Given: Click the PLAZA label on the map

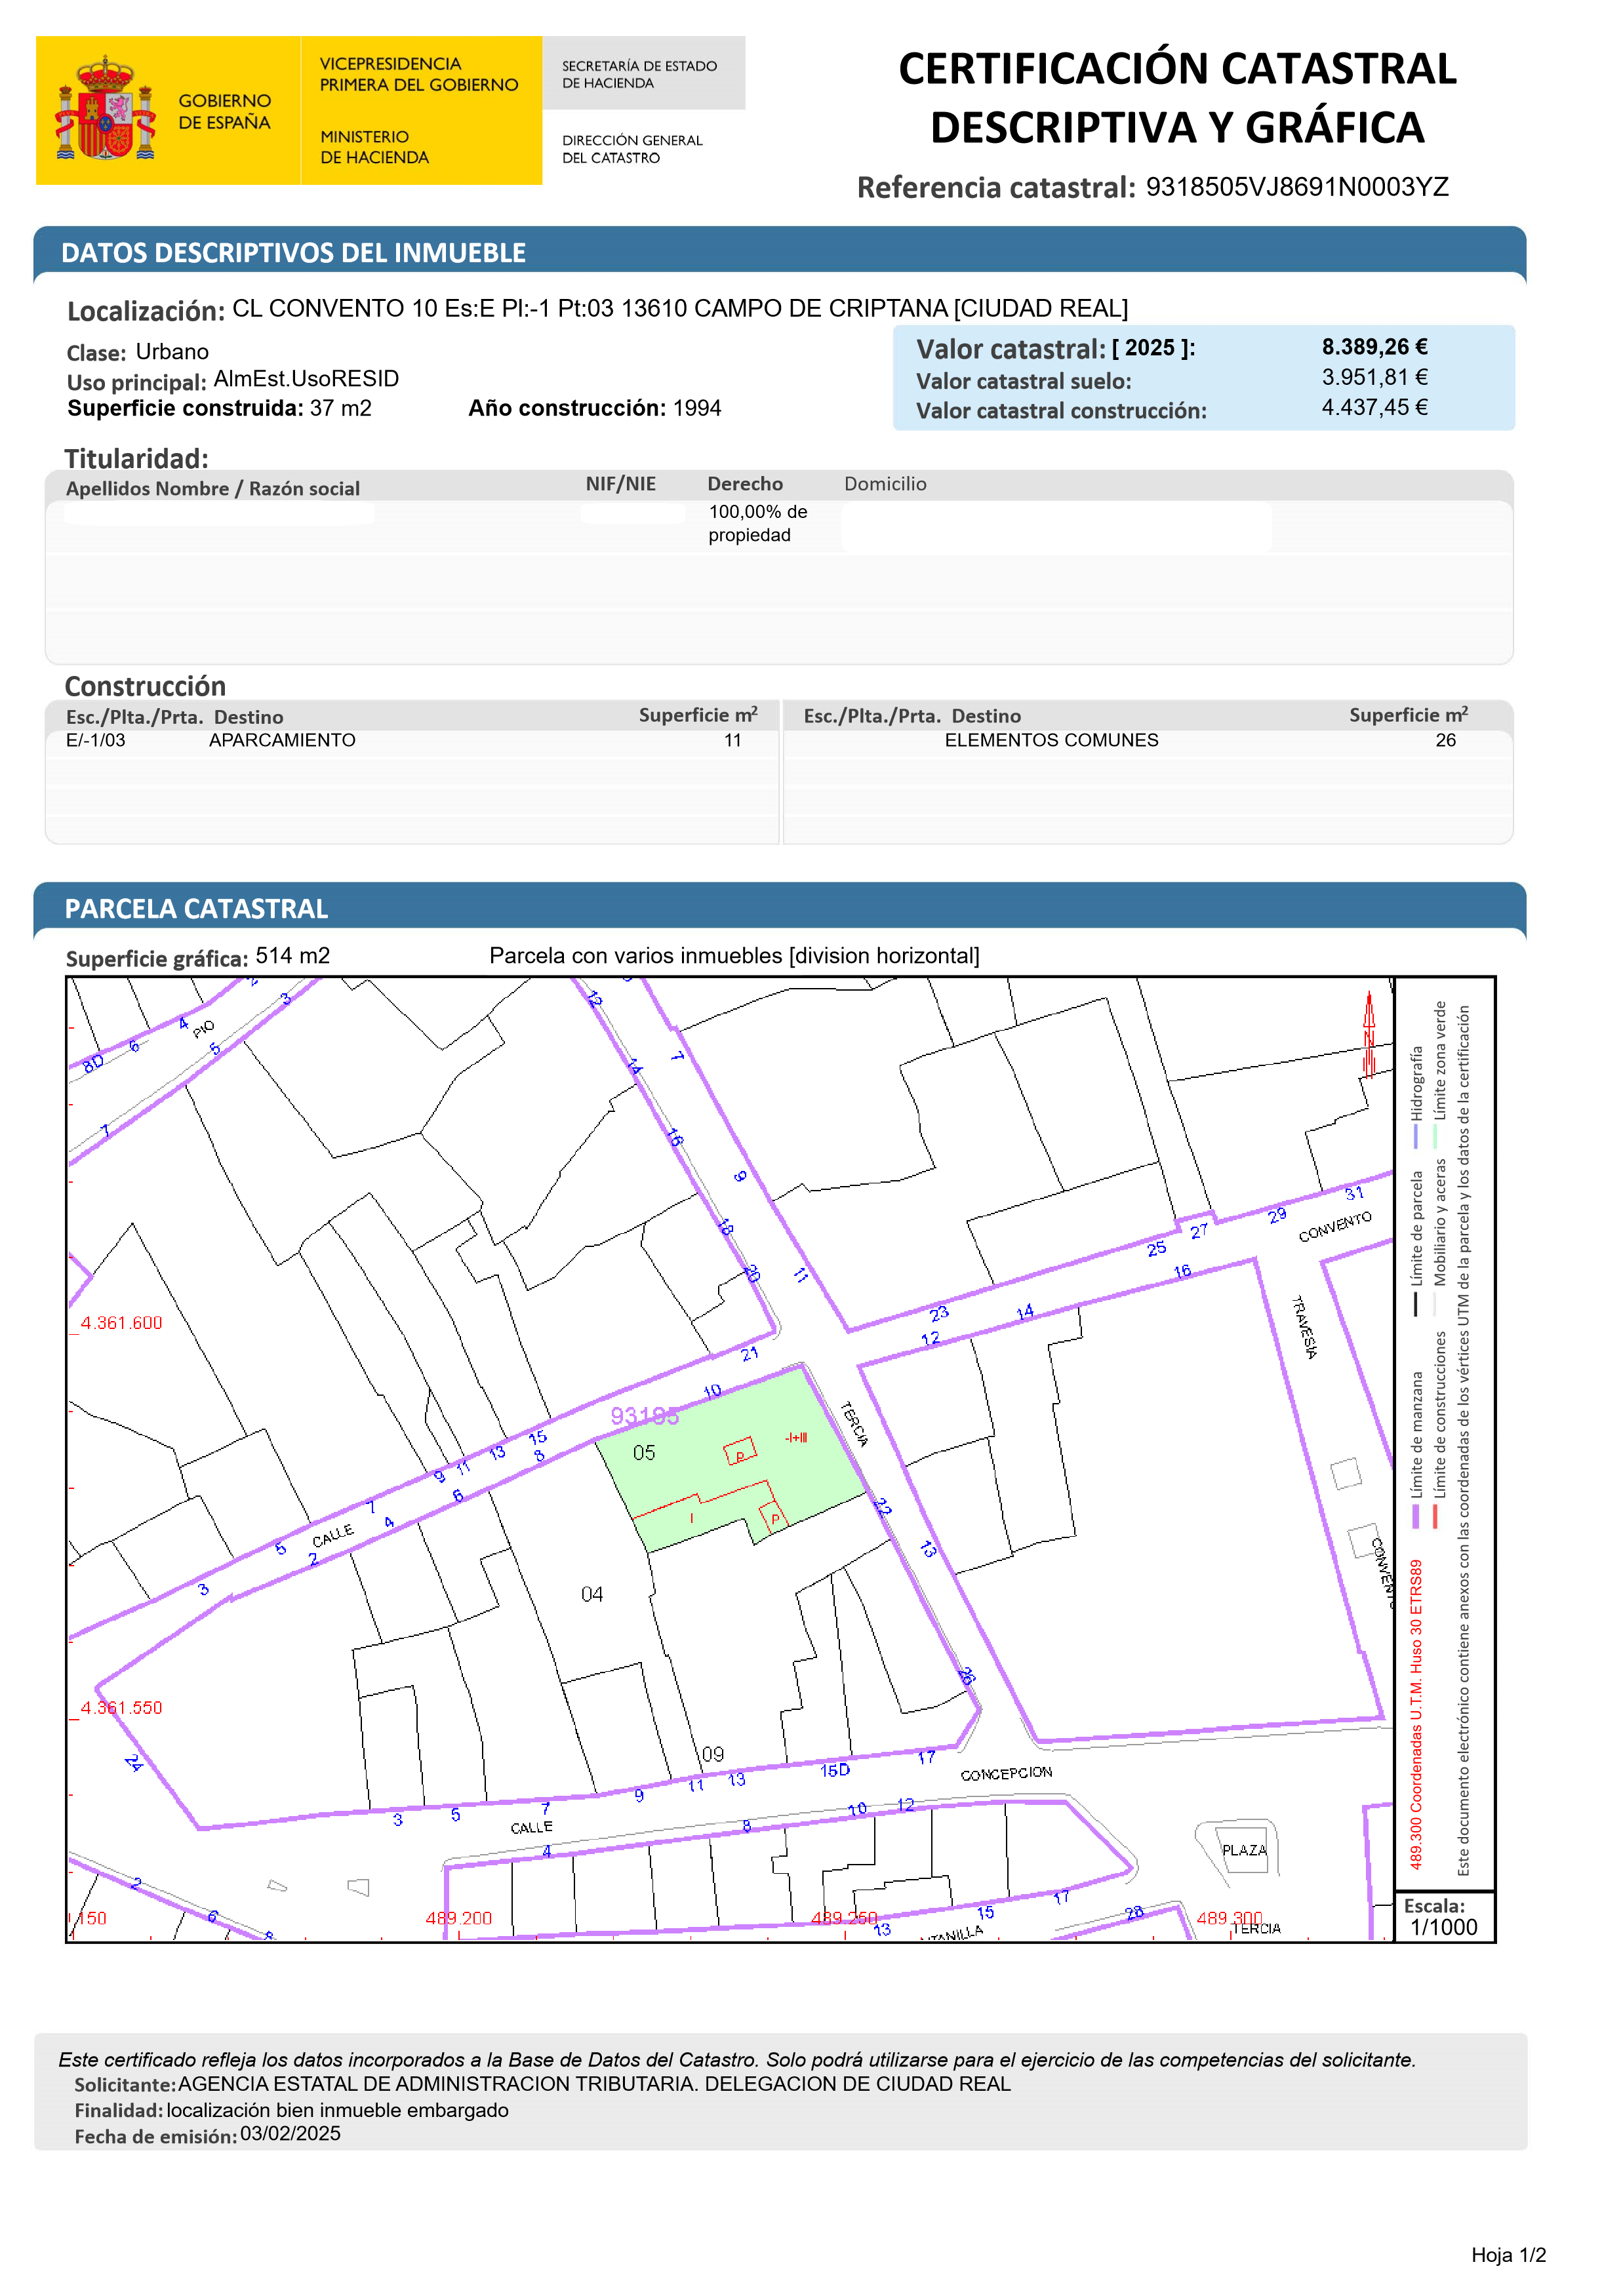Looking at the screenshot, I should click(x=1244, y=1850).
